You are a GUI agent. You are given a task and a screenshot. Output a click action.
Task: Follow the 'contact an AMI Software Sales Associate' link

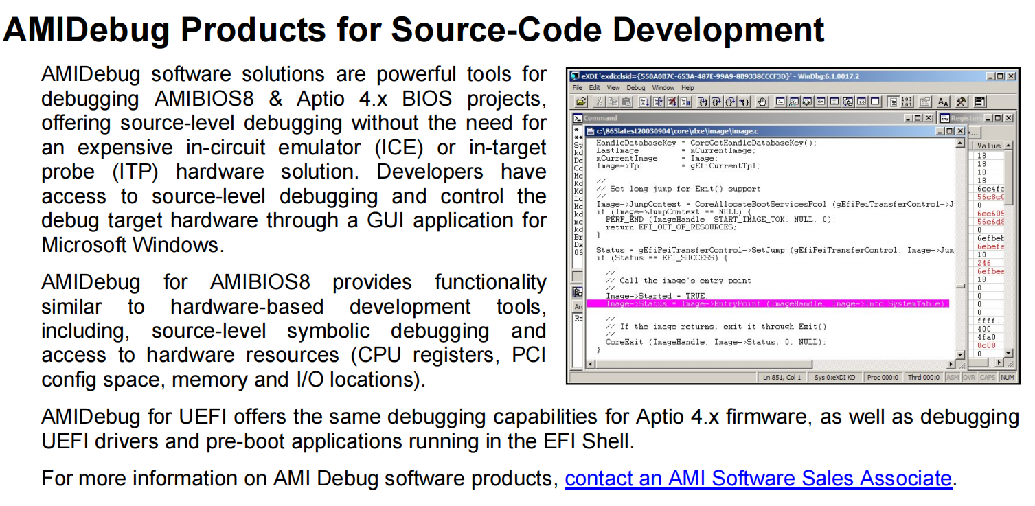pyautogui.click(x=758, y=478)
